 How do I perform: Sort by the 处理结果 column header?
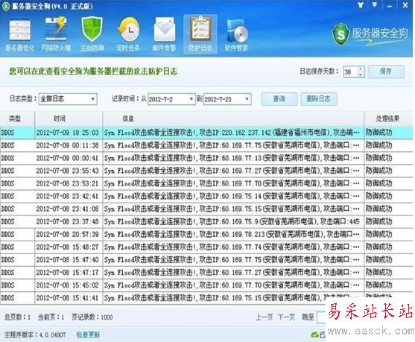pos(387,118)
